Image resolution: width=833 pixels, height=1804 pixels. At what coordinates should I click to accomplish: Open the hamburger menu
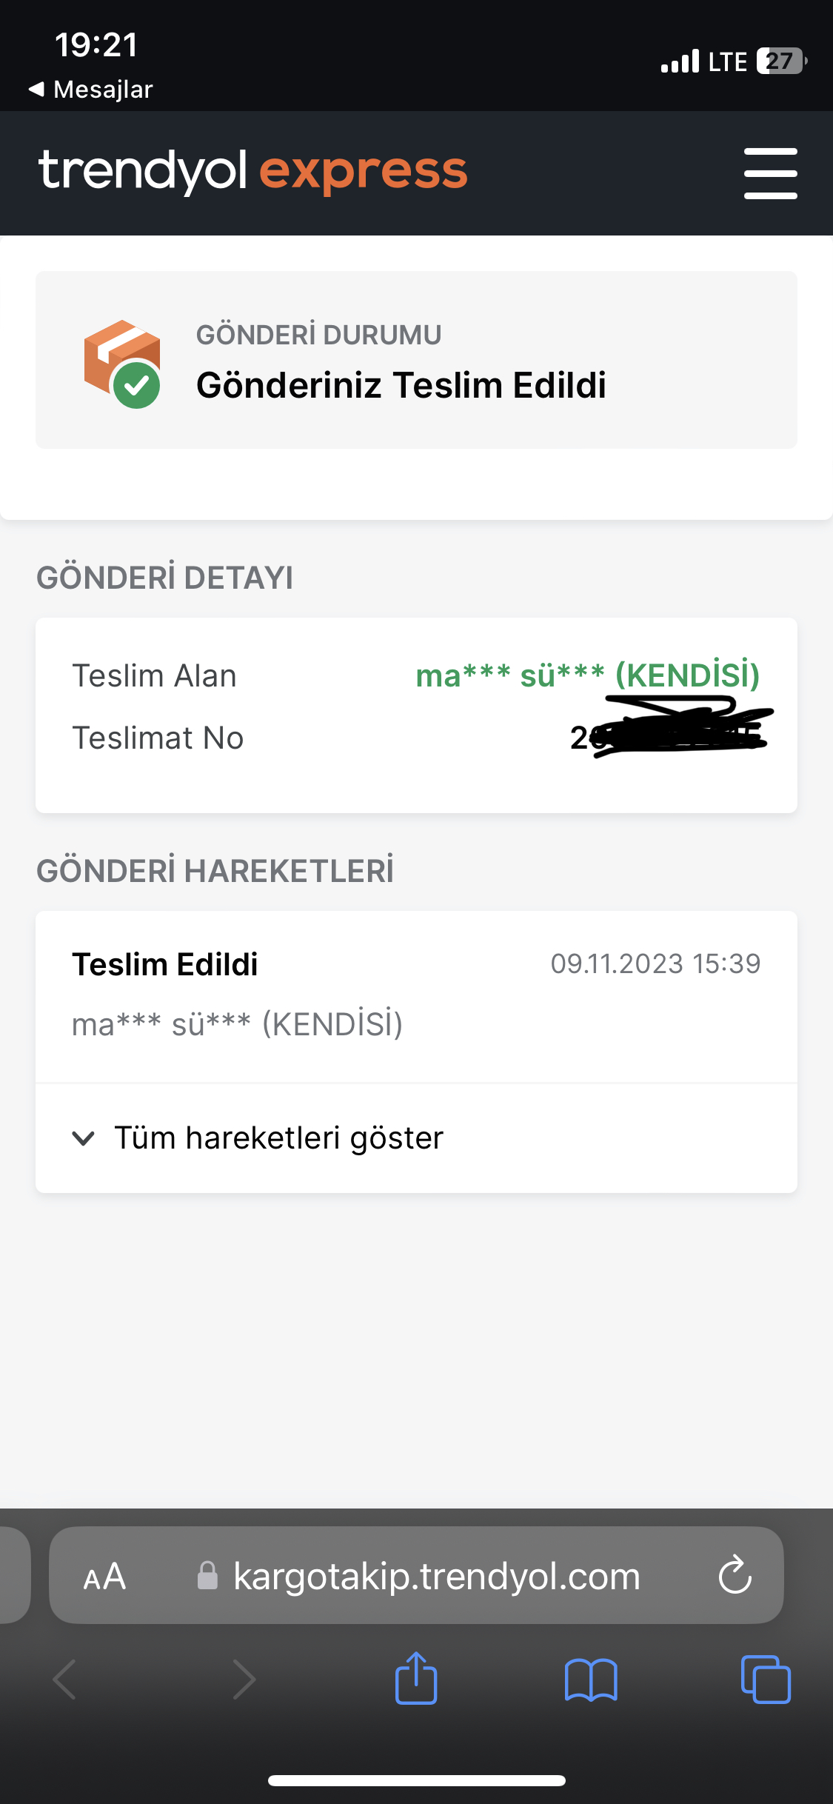pyautogui.click(x=770, y=173)
